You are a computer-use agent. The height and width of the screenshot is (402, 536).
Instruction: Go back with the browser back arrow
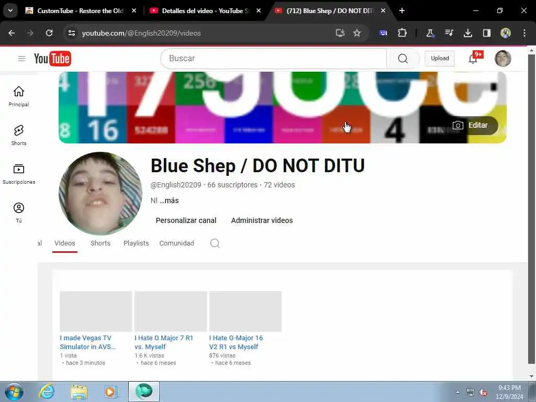(x=12, y=33)
